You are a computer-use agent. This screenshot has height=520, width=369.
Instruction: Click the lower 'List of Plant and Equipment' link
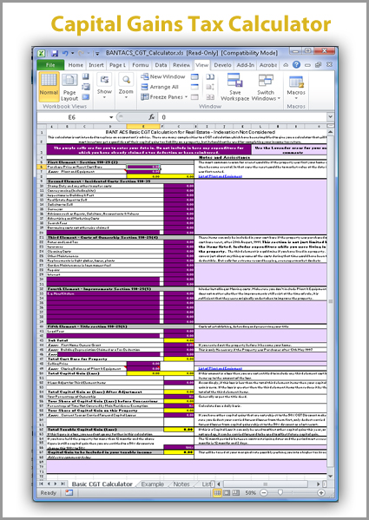pyautogui.click(x=221, y=368)
